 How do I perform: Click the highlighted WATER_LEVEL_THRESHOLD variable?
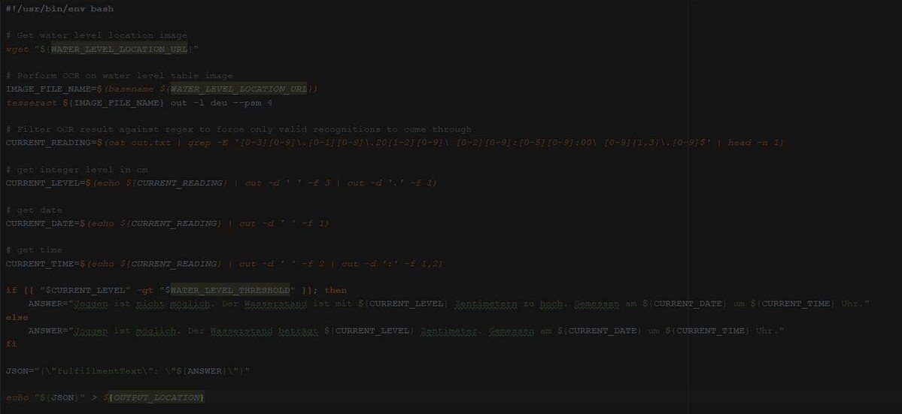[230, 291]
